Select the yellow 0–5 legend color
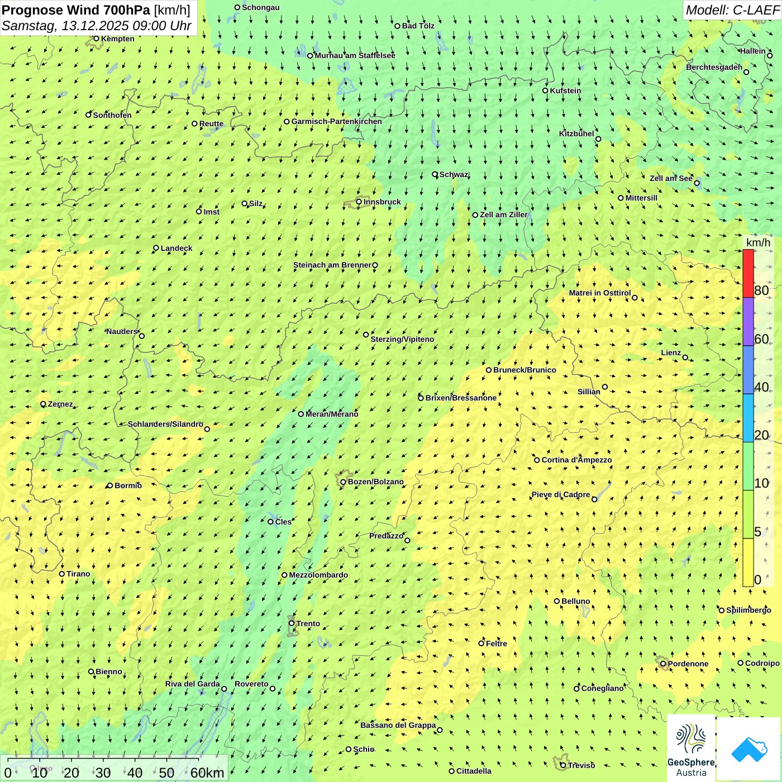This screenshot has width=782, height=782. [748, 562]
